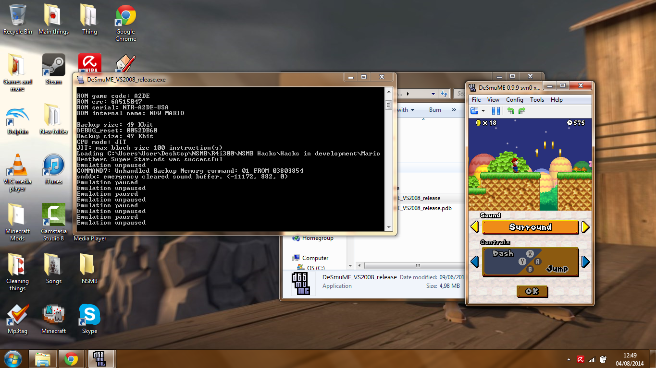The width and height of the screenshot is (656, 368).
Task: Select previous sound option with yellow left arrow
Action: (x=474, y=227)
